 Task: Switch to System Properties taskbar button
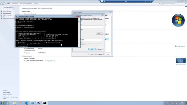click(x=39, y=103)
